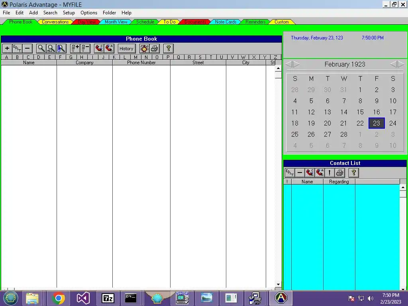Switch to the Schedule tab
Image resolution: width=408 pixels, height=306 pixels.
click(x=145, y=22)
